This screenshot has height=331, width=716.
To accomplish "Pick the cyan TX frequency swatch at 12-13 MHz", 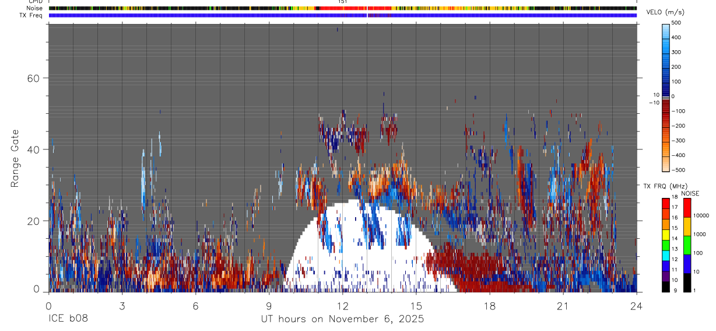I will point(666,256).
